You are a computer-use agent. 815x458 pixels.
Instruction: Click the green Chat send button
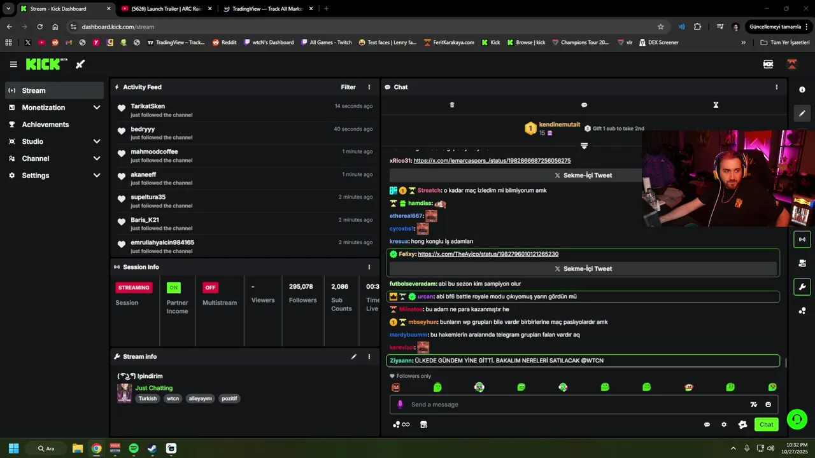coord(767,424)
